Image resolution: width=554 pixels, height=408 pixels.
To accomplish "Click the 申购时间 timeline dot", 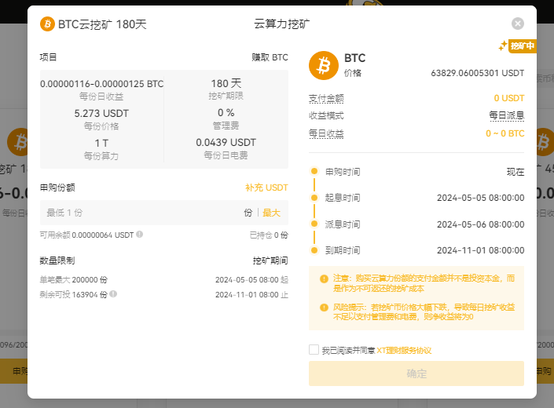I will point(314,171).
